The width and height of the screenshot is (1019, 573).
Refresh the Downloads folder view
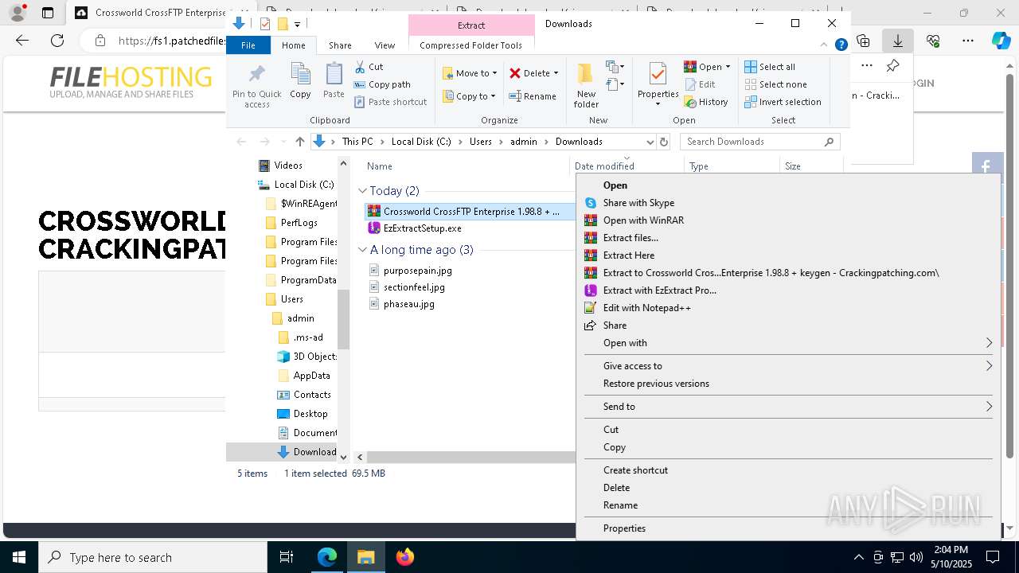[664, 142]
